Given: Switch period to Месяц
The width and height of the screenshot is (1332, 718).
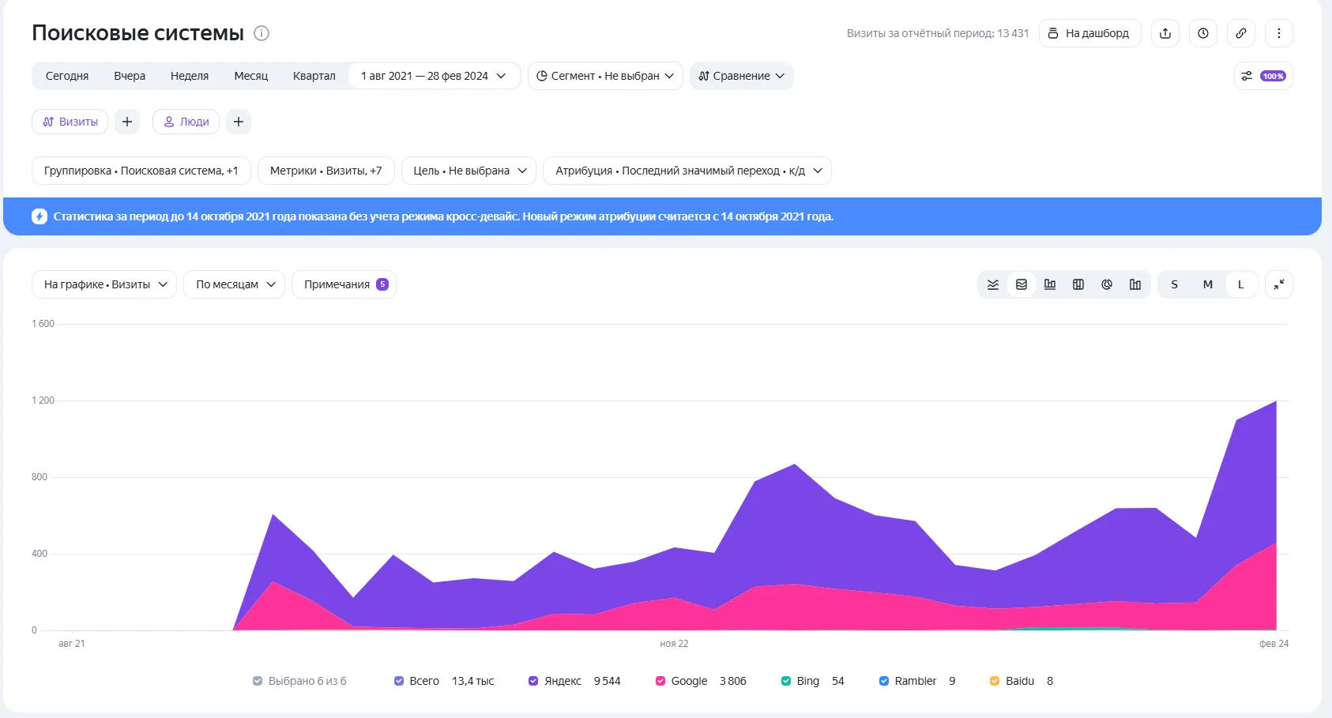Looking at the screenshot, I should pos(251,76).
